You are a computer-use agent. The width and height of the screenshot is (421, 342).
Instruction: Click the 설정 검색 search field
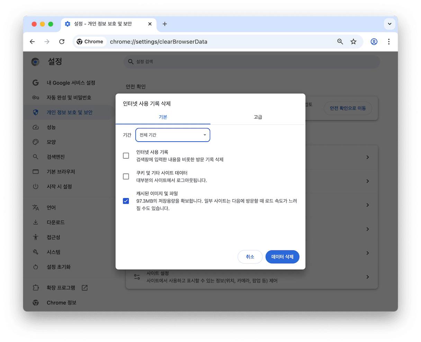point(252,62)
